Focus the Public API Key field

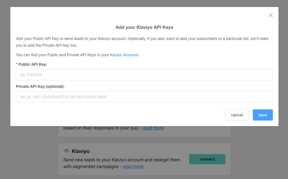pyautogui.click(x=144, y=75)
